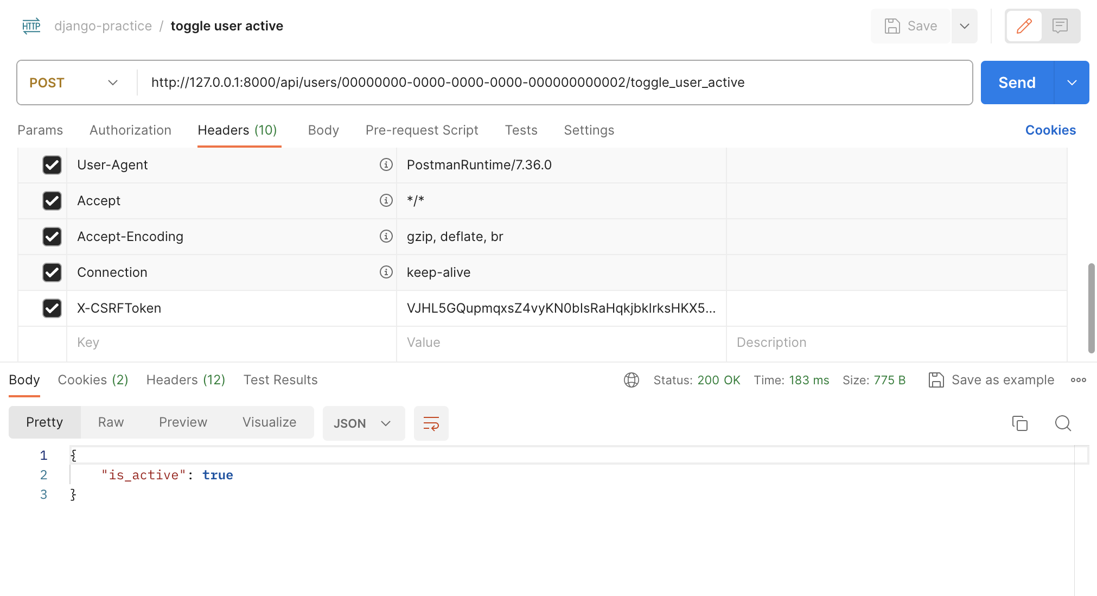This screenshot has height=596, width=1097.
Task: Toggle the Connection header checkbox
Action: [52, 272]
